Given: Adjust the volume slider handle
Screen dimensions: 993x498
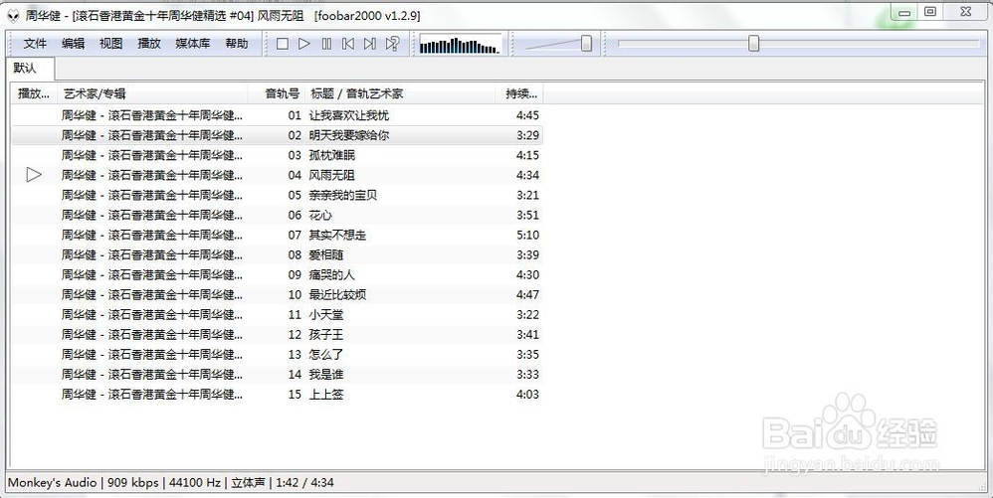Looking at the screenshot, I should pyautogui.click(x=586, y=43).
